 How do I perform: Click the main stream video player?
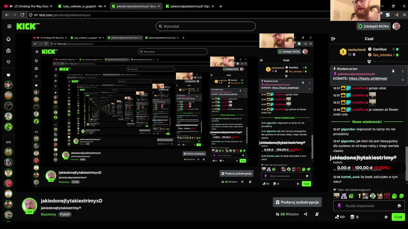pyautogui.click(x=171, y=112)
